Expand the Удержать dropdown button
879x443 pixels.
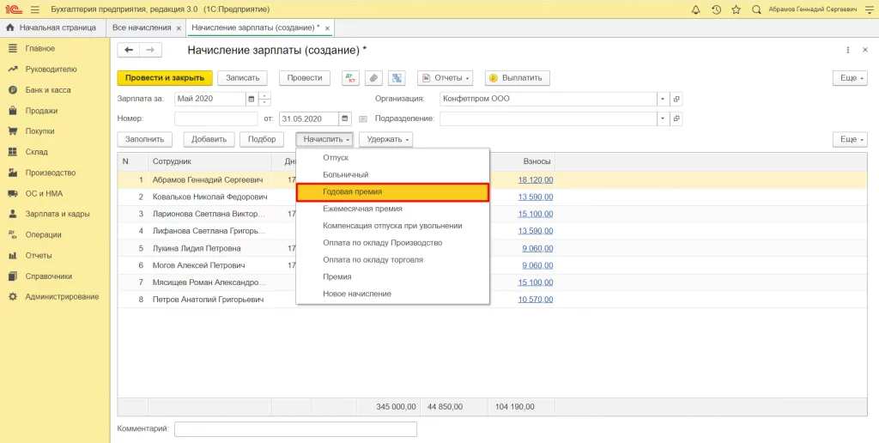[x=385, y=139]
